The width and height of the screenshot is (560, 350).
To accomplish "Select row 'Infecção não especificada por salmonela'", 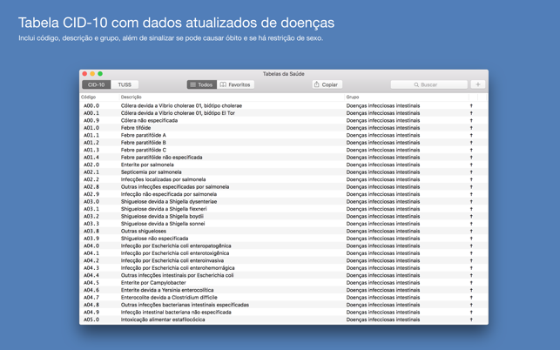I will pos(284,194).
